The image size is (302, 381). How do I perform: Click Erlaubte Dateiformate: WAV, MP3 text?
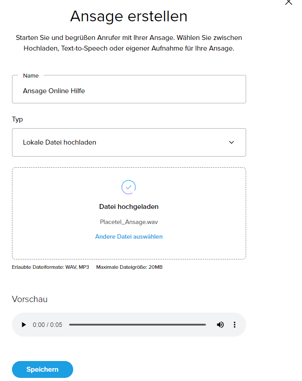(51, 267)
